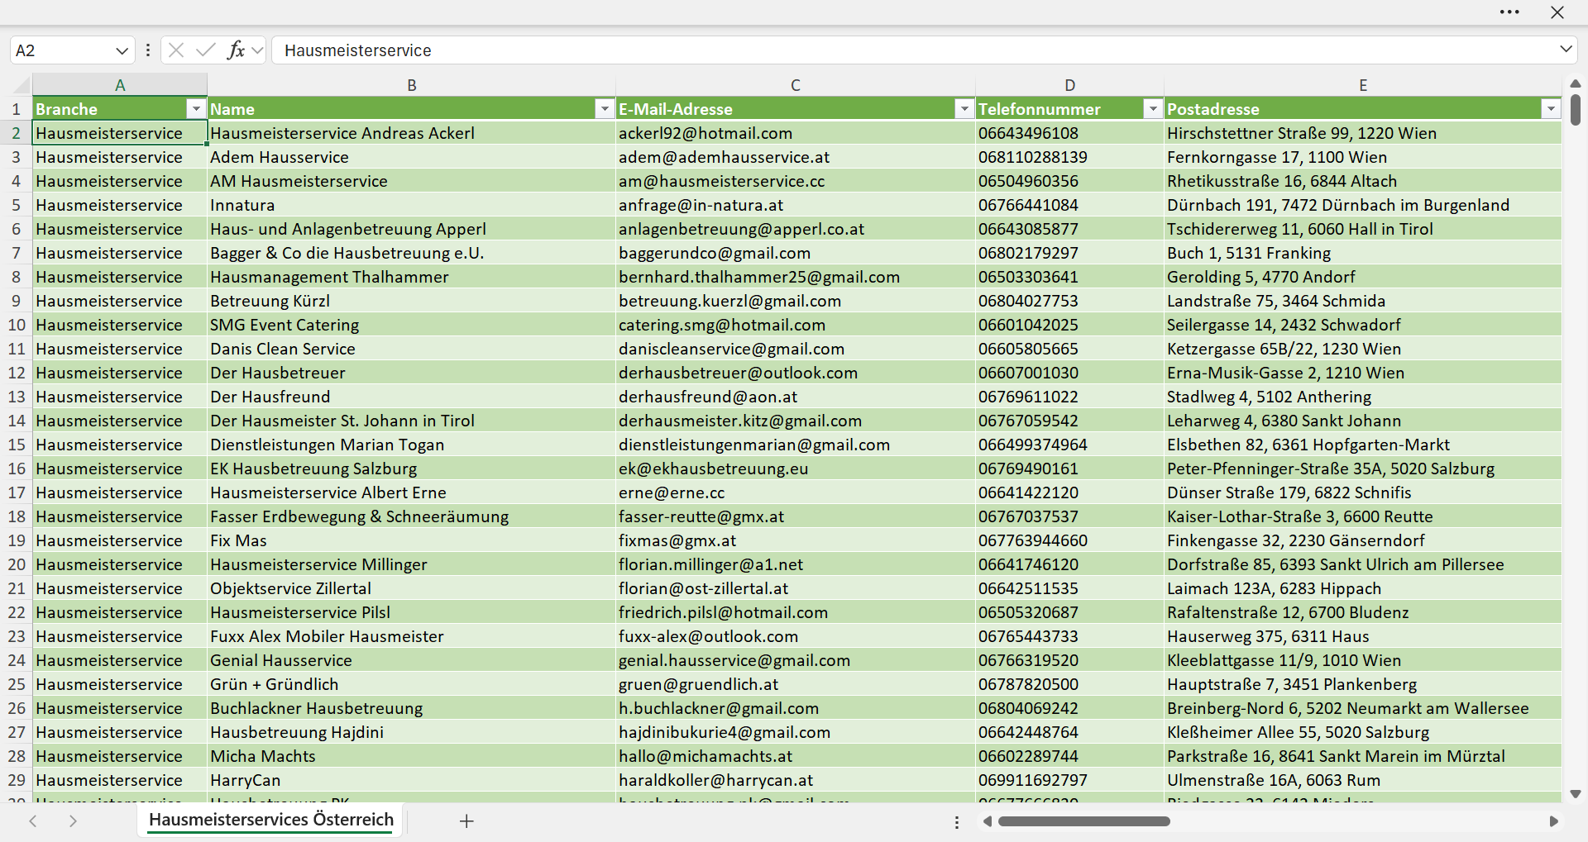This screenshot has width=1588, height=842.
Task: Open the three-dot more options menu
Action: (x=1509, y=12)
